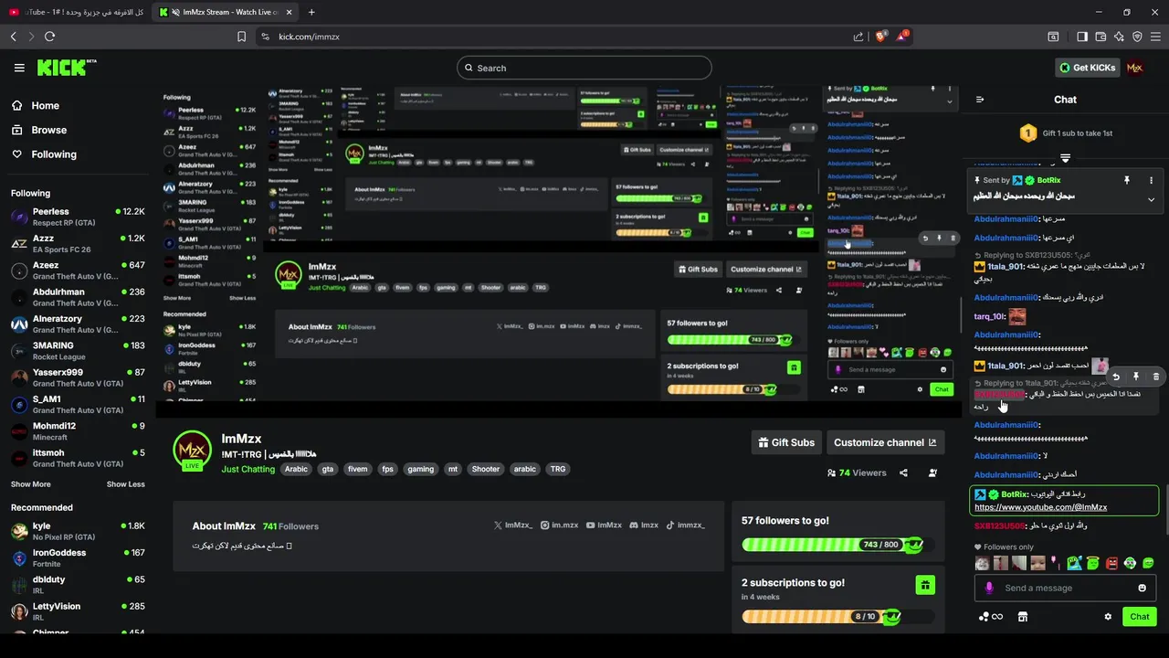1169x658 pixels.
Task: Click Show Less under Following
Action: click(125, 484)
